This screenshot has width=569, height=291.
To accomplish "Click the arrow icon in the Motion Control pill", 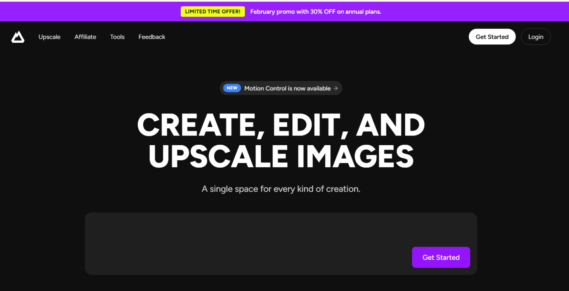I will [335, 88].
